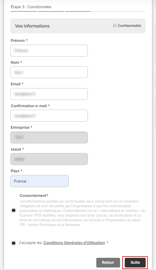Click the Confidentialité lock icon

click(x=115, y=26)
